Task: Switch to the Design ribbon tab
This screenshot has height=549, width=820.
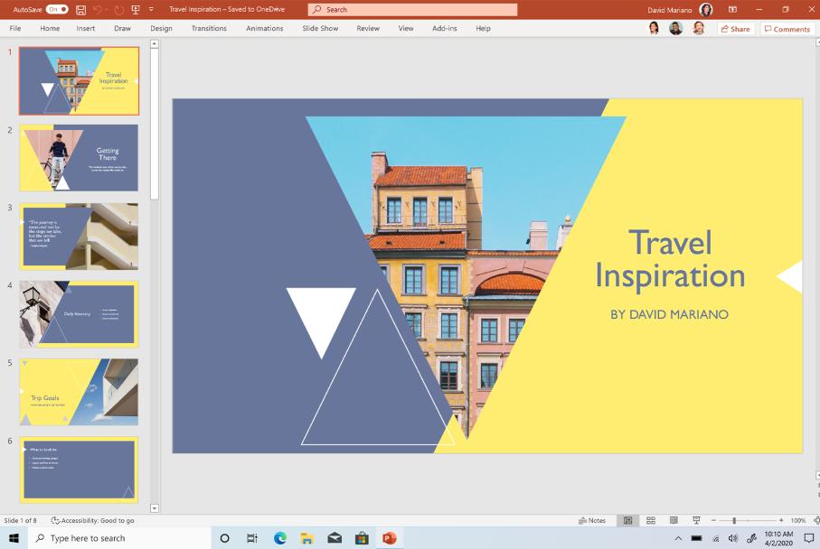Action: [x=161, y=28]
